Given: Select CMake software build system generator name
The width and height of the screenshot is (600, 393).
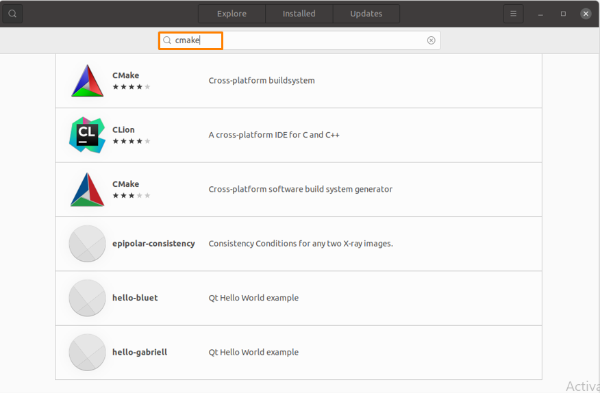Looking at the screenshot, I should (125, 184).
